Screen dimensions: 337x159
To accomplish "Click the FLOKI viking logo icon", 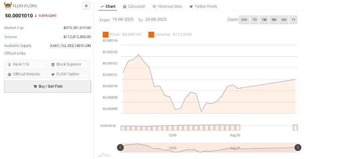I will pyautogui.click(x=8, y=6).
